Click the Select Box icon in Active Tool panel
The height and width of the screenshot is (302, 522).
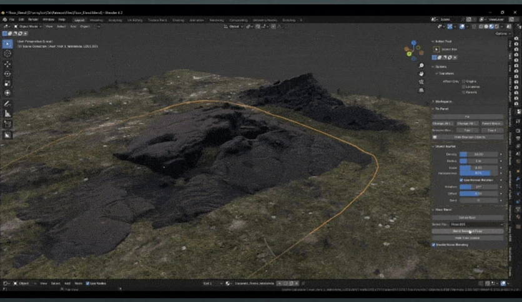coord(436,49)
